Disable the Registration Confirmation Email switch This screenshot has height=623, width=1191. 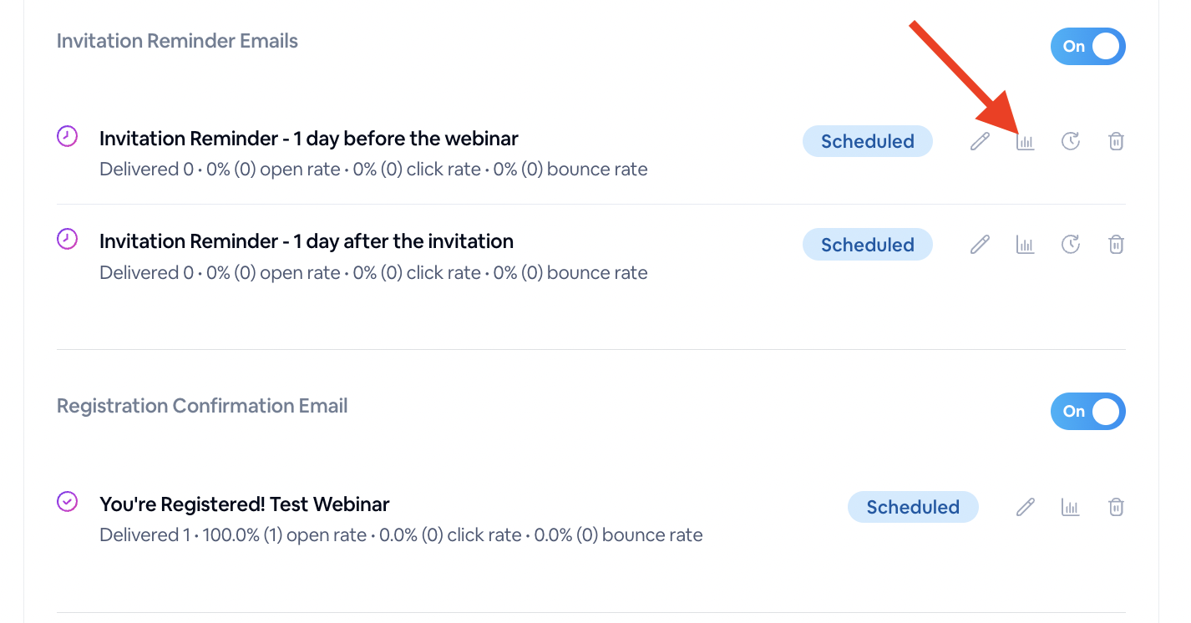point(1087,412)
